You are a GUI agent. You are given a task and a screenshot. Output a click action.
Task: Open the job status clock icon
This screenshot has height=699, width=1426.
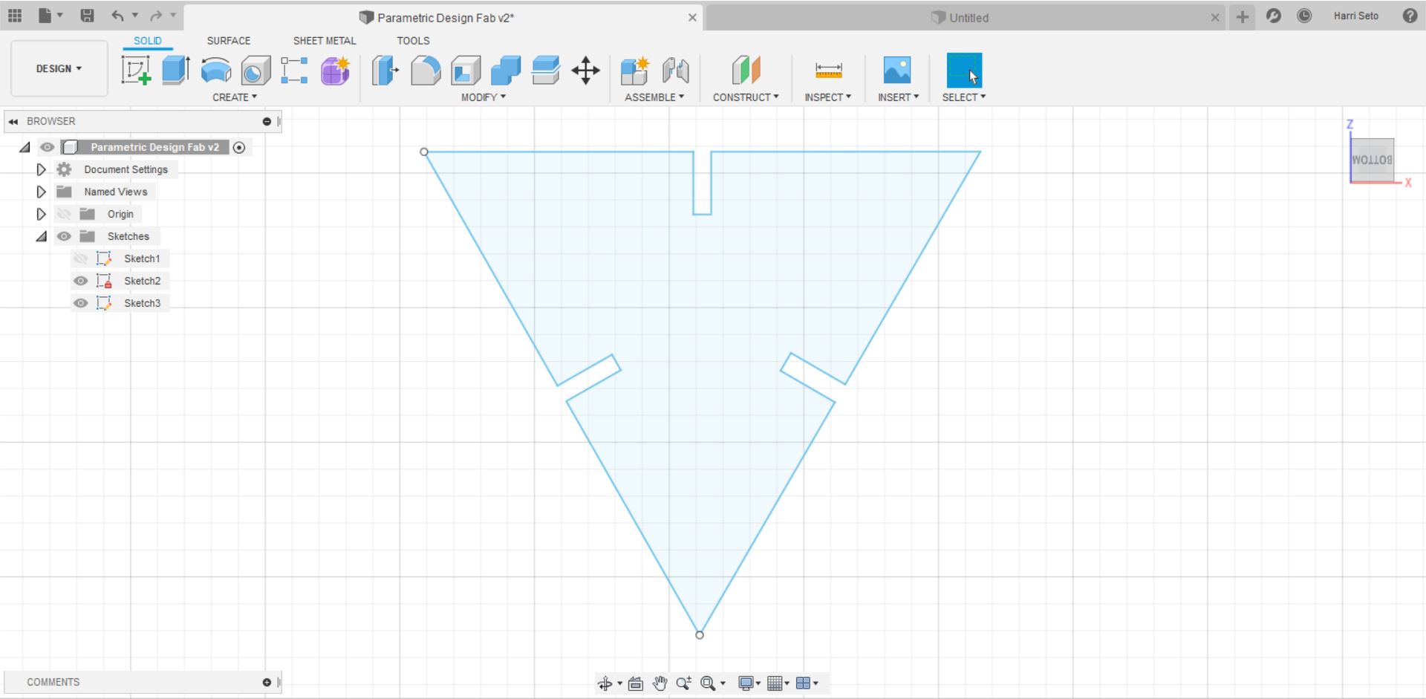1304,16
